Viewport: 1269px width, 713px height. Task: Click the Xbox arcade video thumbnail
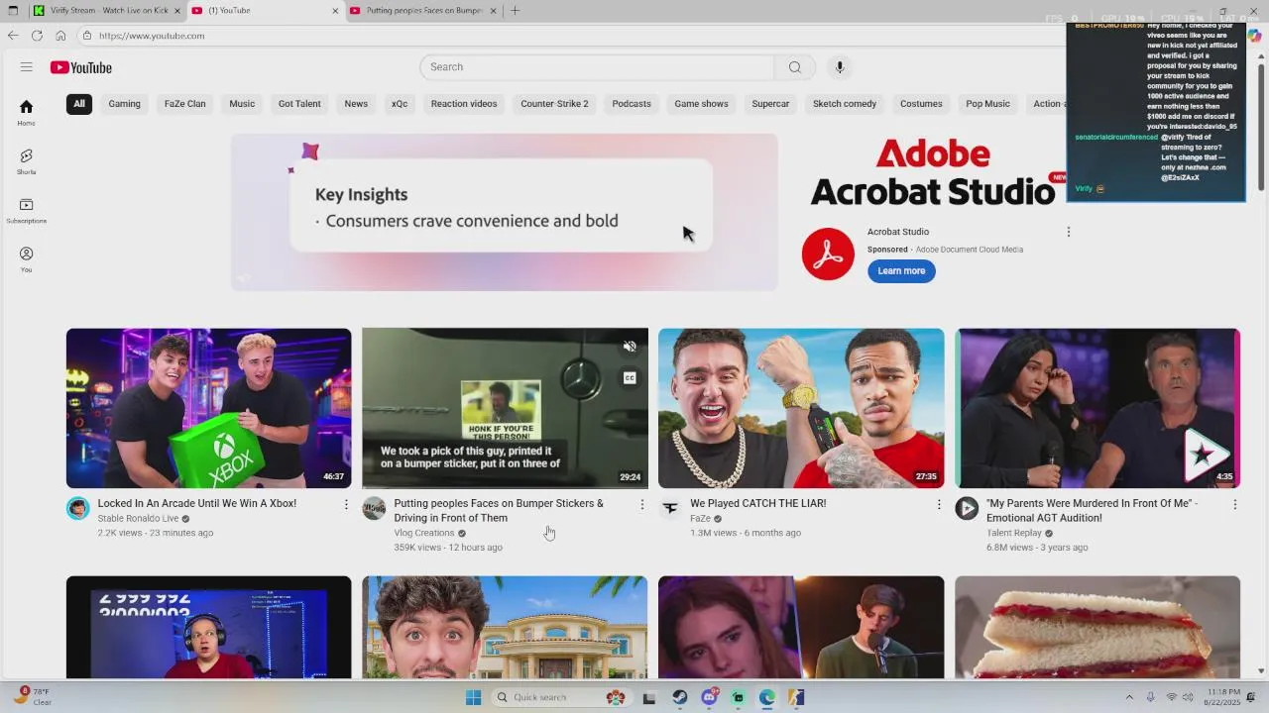point(208,408)
